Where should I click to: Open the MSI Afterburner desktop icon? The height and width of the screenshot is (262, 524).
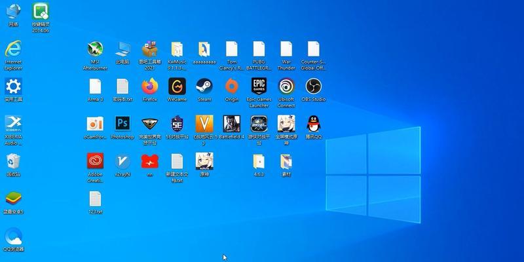click(x=95, y=49)
